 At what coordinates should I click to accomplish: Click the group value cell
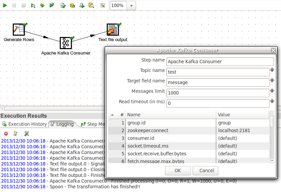[x=243, y=123]
